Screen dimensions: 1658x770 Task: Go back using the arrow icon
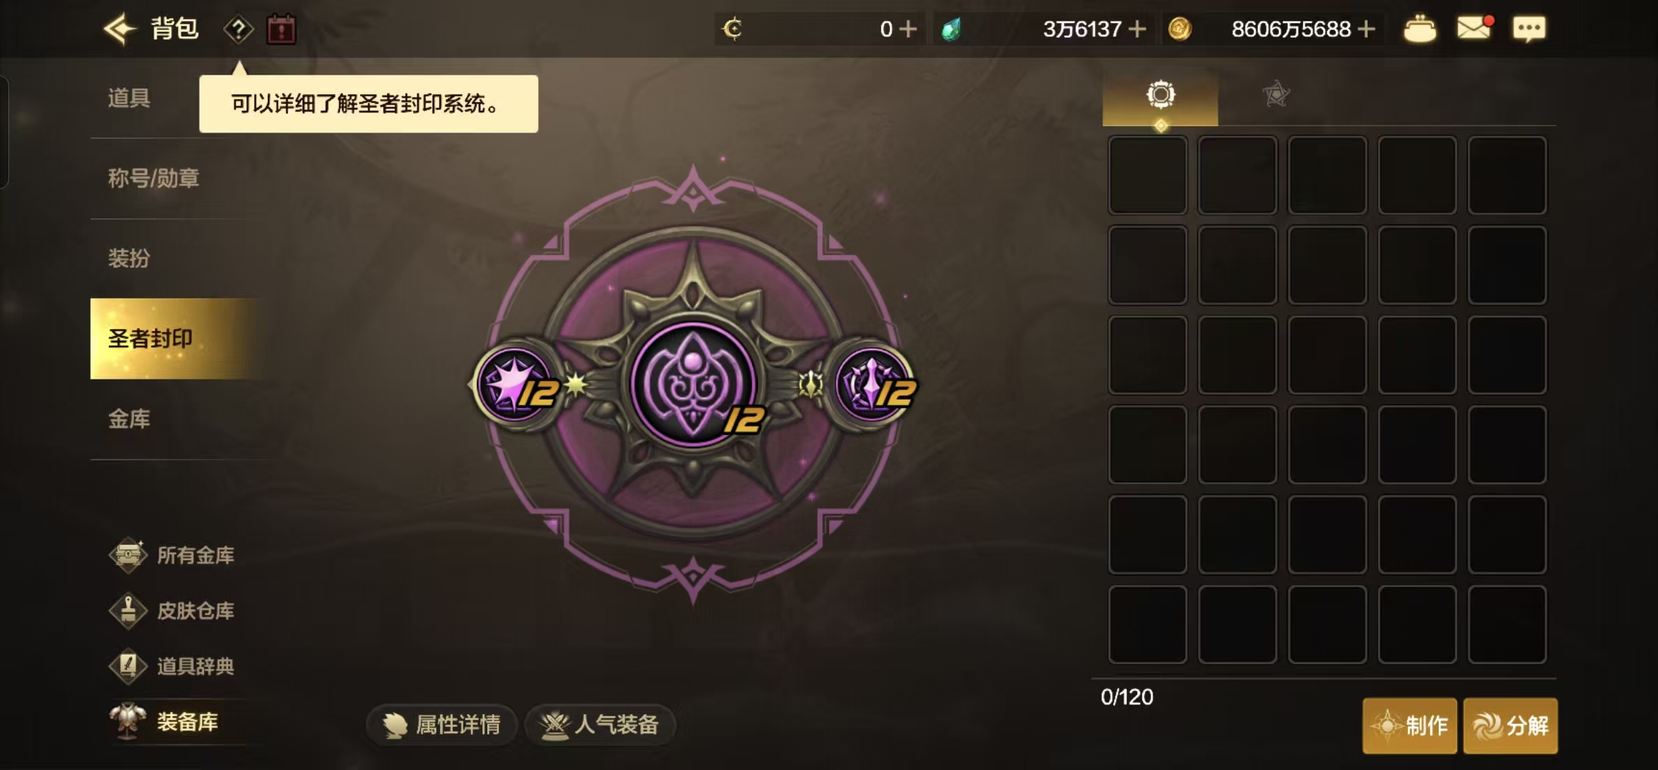click(x=120, y=29)
